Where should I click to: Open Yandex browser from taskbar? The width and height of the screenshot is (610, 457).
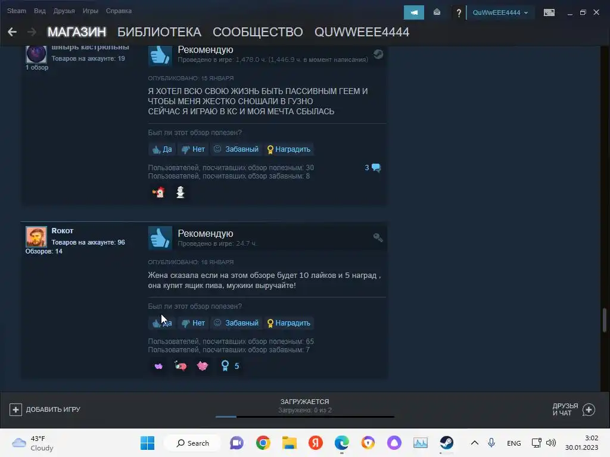316,443
